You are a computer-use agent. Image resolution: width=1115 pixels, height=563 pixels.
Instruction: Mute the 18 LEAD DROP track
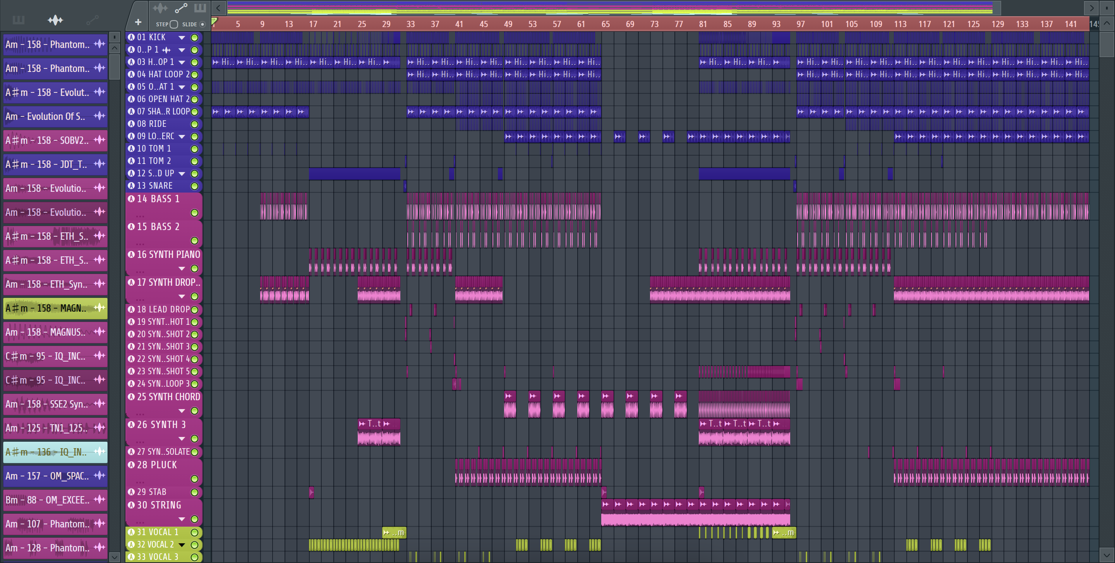(x=195, y=310)
